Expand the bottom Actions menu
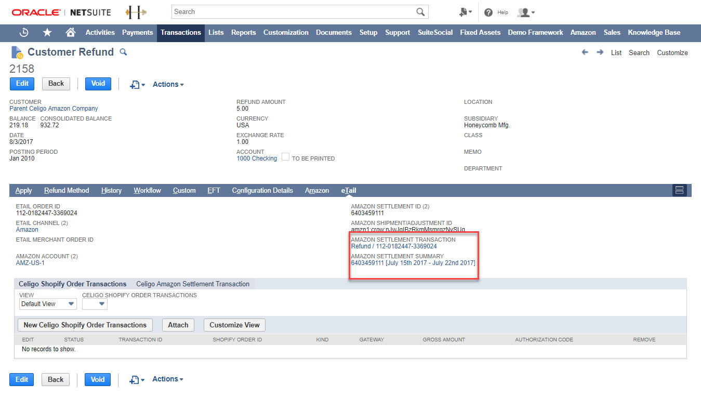This screenshot has height=397, width=701. coord(167,379)
